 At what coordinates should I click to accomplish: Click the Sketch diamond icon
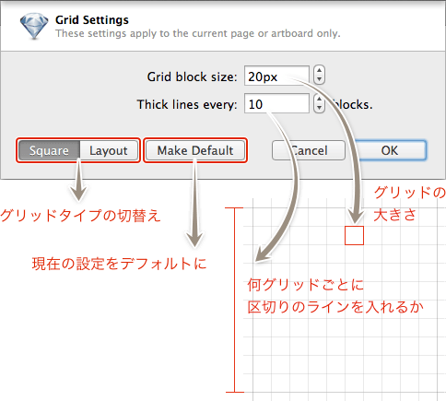(x=34, y=26)
